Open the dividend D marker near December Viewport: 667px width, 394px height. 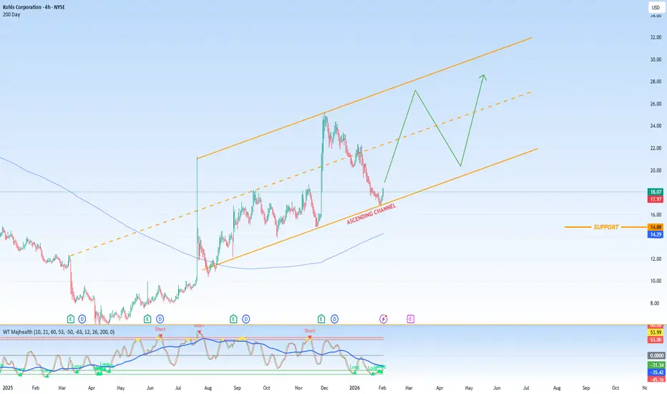tap(334, 319)
